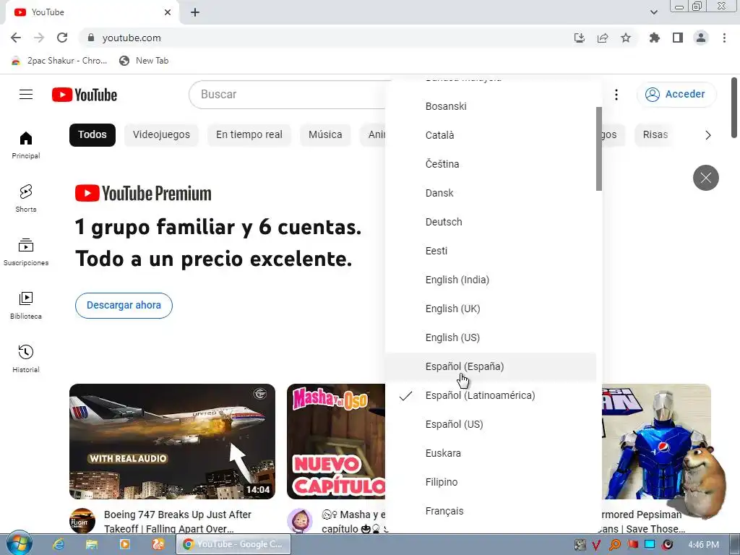Click the install app icon in address bar
This screenshot has width=740, height=555.
[x=580, y=38]
